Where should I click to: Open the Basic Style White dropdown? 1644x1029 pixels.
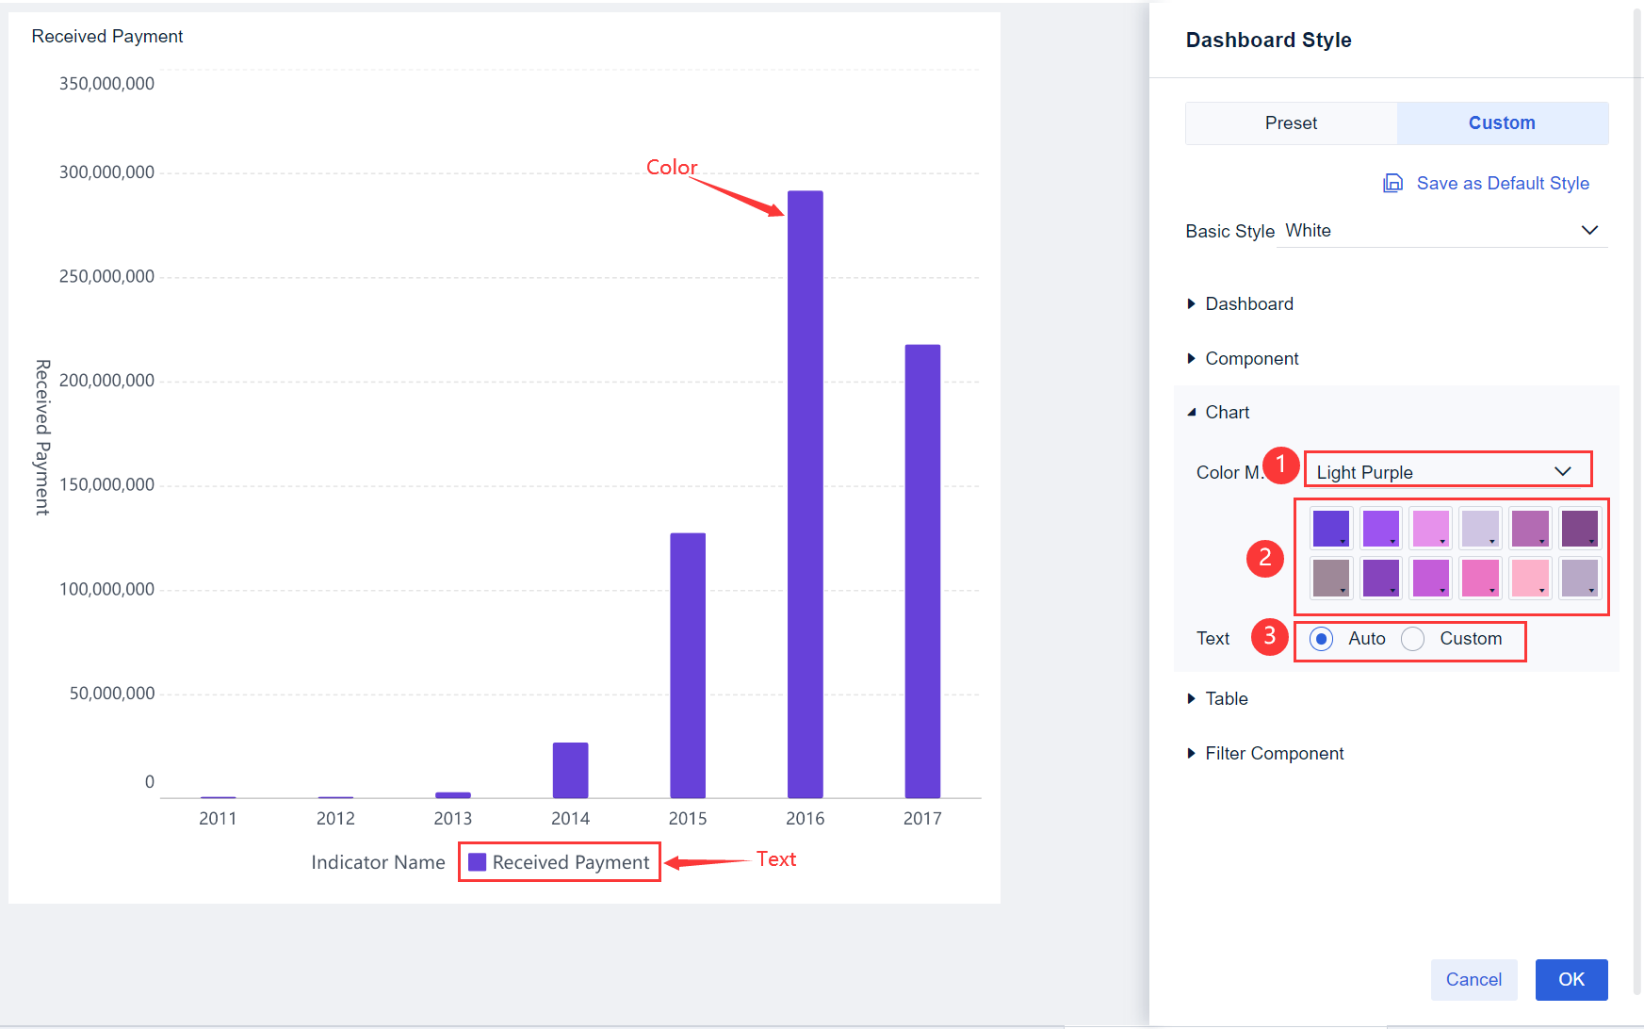tap(1589, 230)
